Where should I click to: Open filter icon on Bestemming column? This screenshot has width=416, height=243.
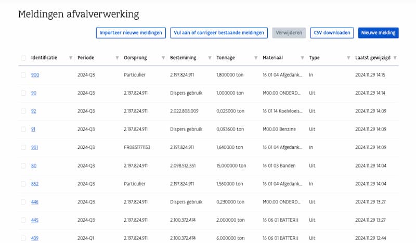tap(210, 58)
